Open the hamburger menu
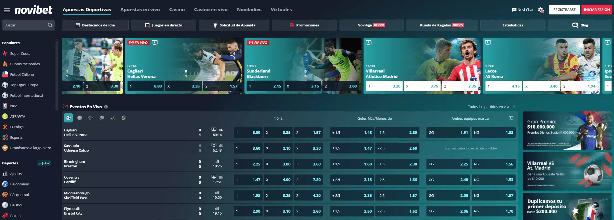614x220 pixels. click(x=7, y=10)
